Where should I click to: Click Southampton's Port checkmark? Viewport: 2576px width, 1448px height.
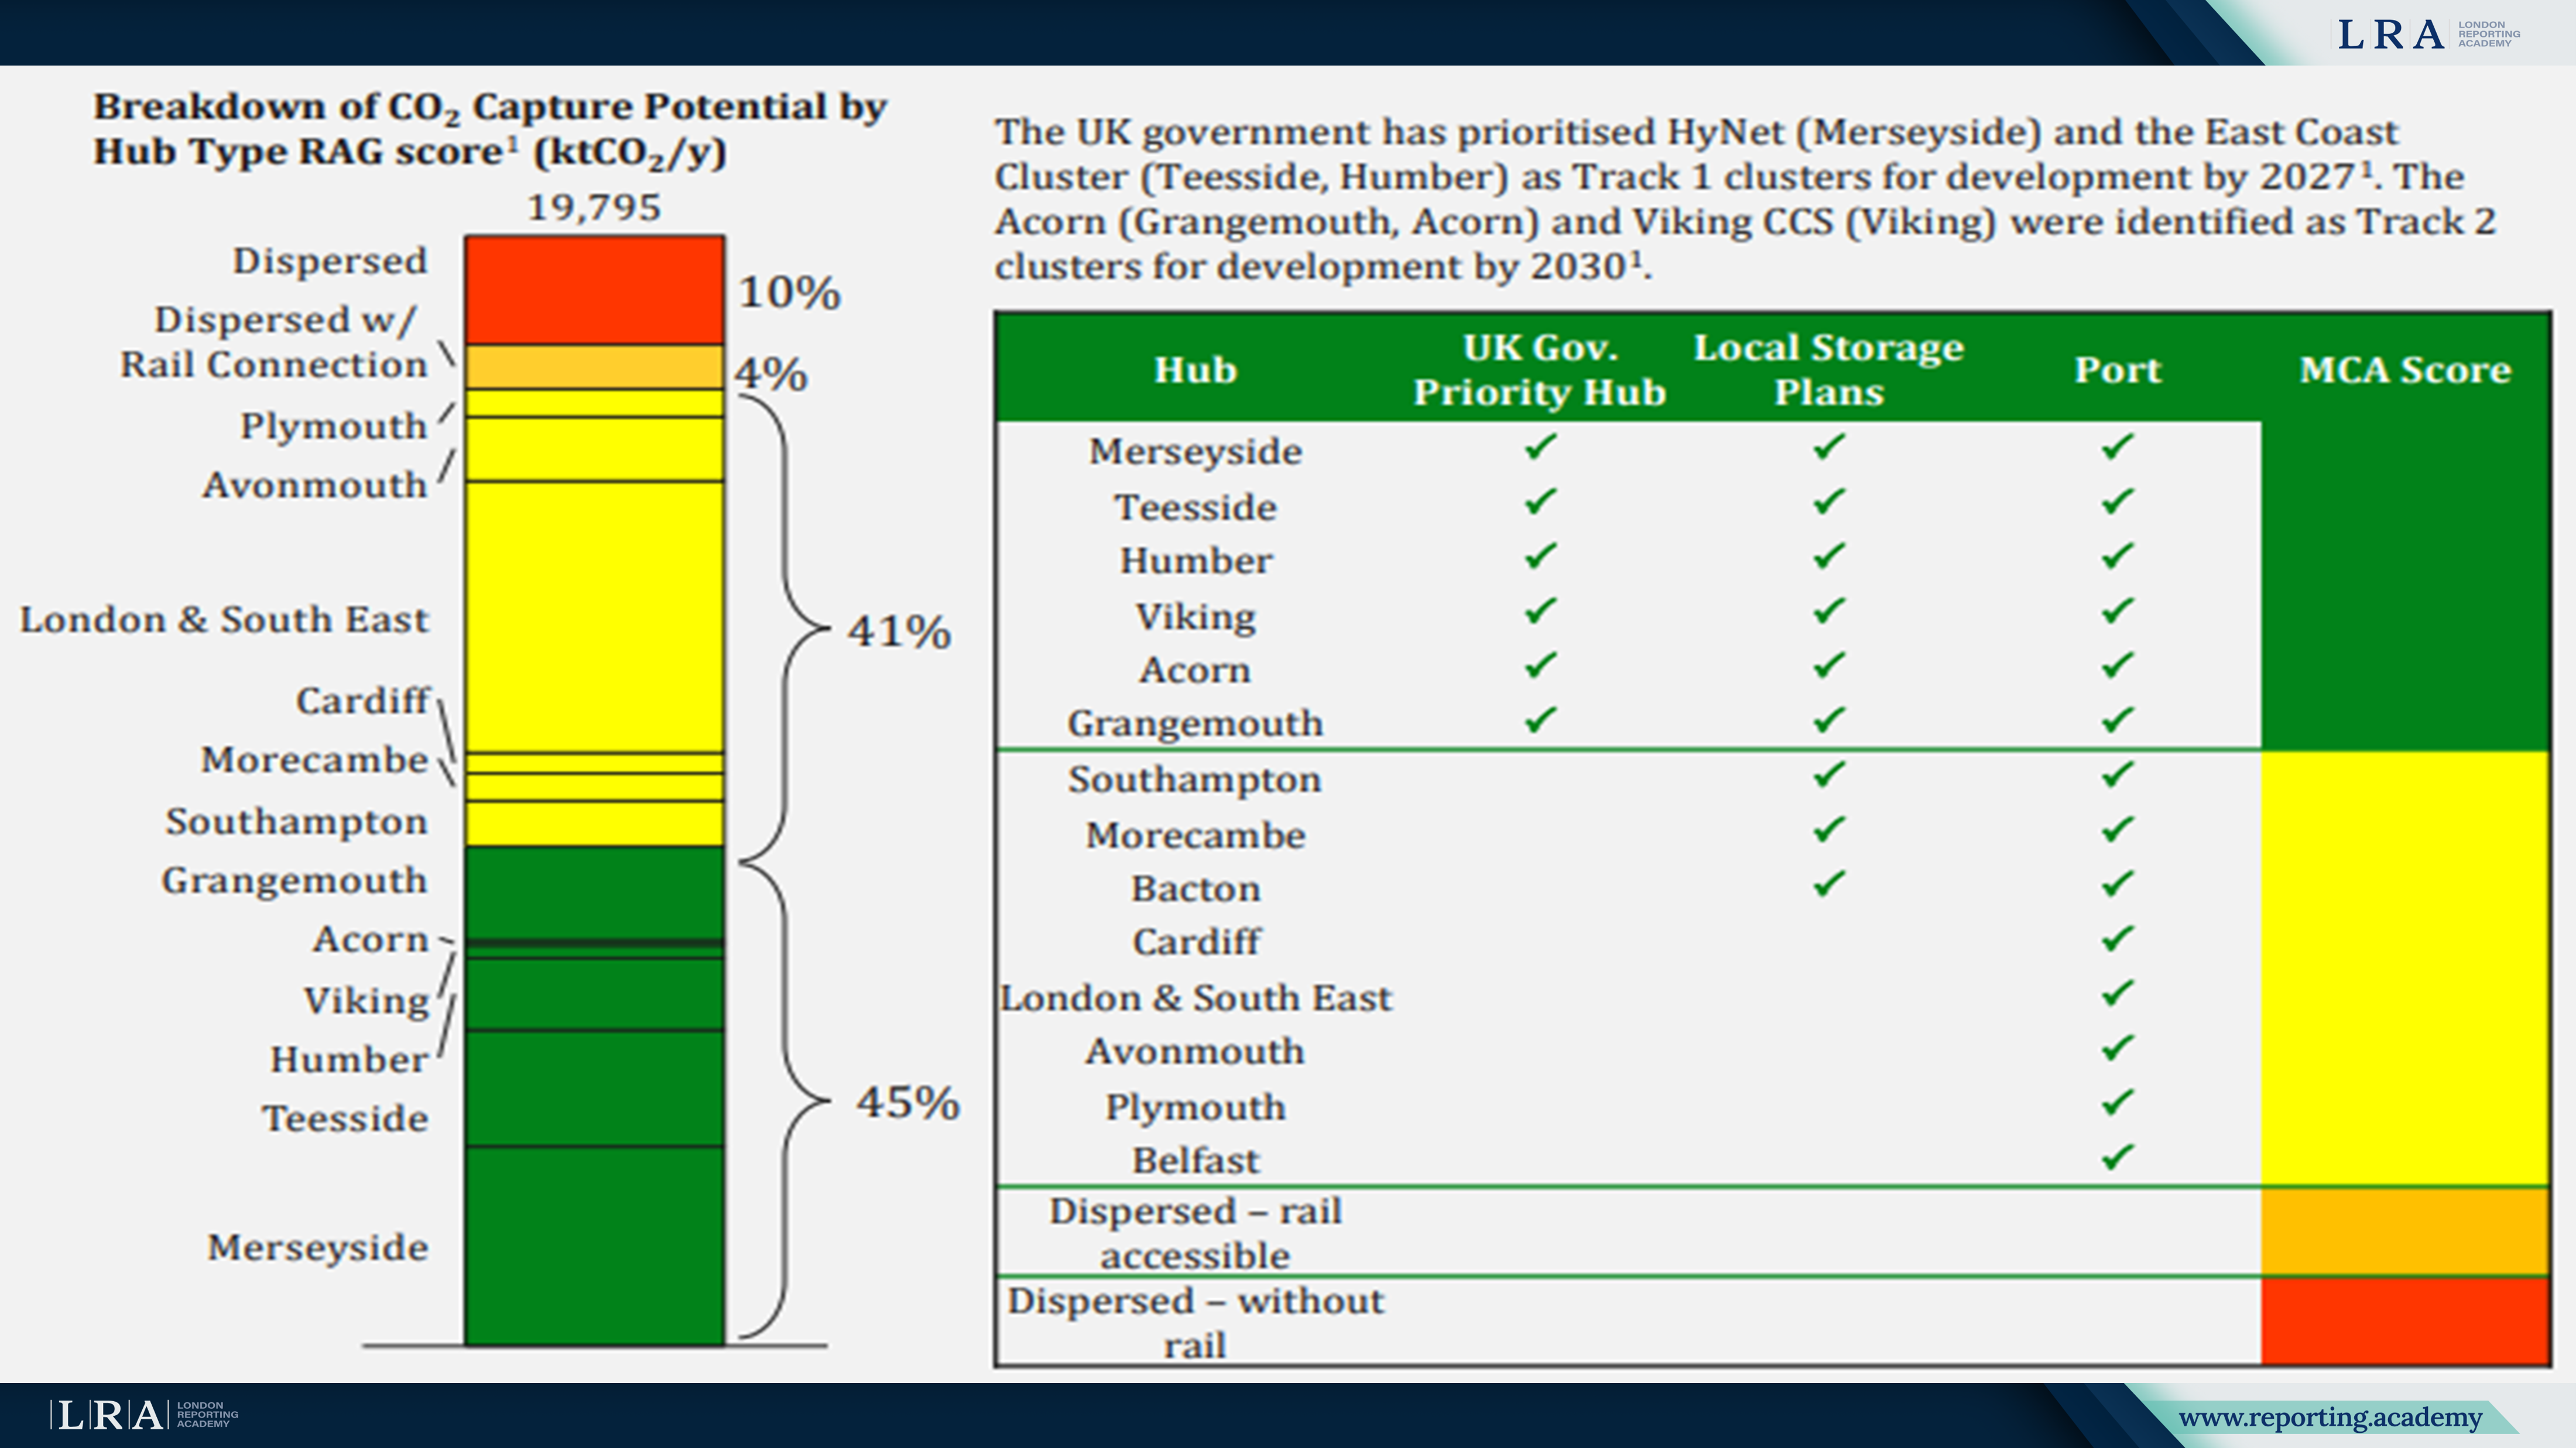click(x=2117, y=774)
